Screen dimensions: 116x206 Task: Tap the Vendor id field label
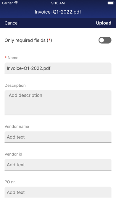tap(13, 154)
